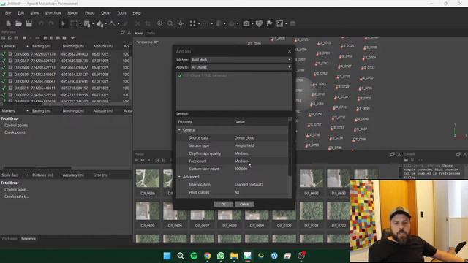Open the Job type dropdown
Screen dimensions: 468x263
click(241, 60)
